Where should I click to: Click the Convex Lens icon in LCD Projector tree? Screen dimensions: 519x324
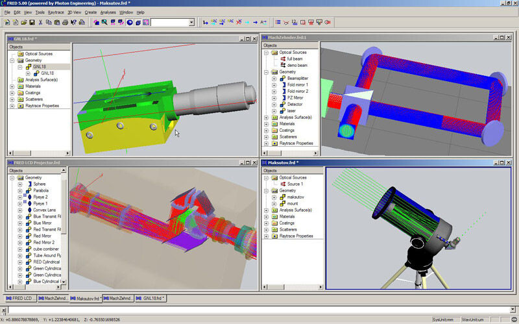pyautogui.click(x=29, y=210)
